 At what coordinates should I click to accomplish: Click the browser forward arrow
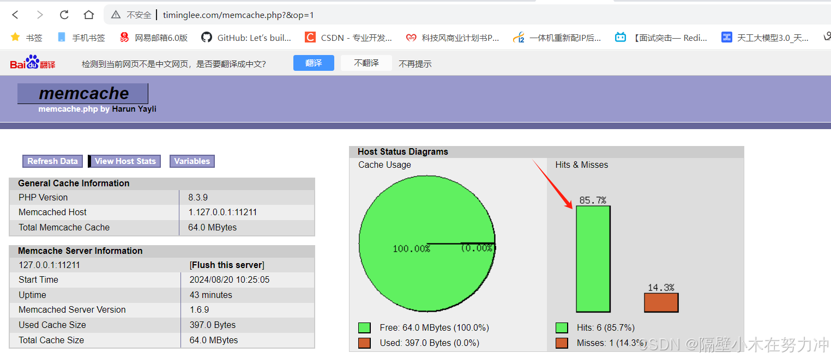coord(40,15)
